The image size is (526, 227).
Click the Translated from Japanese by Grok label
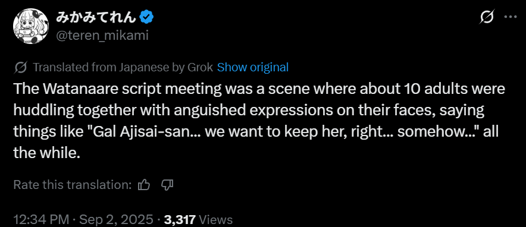point(123,68)
